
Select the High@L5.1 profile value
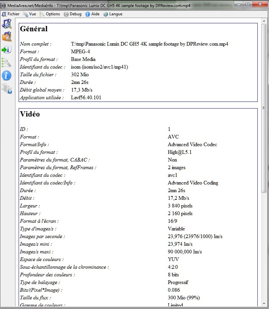pos(180,152)
